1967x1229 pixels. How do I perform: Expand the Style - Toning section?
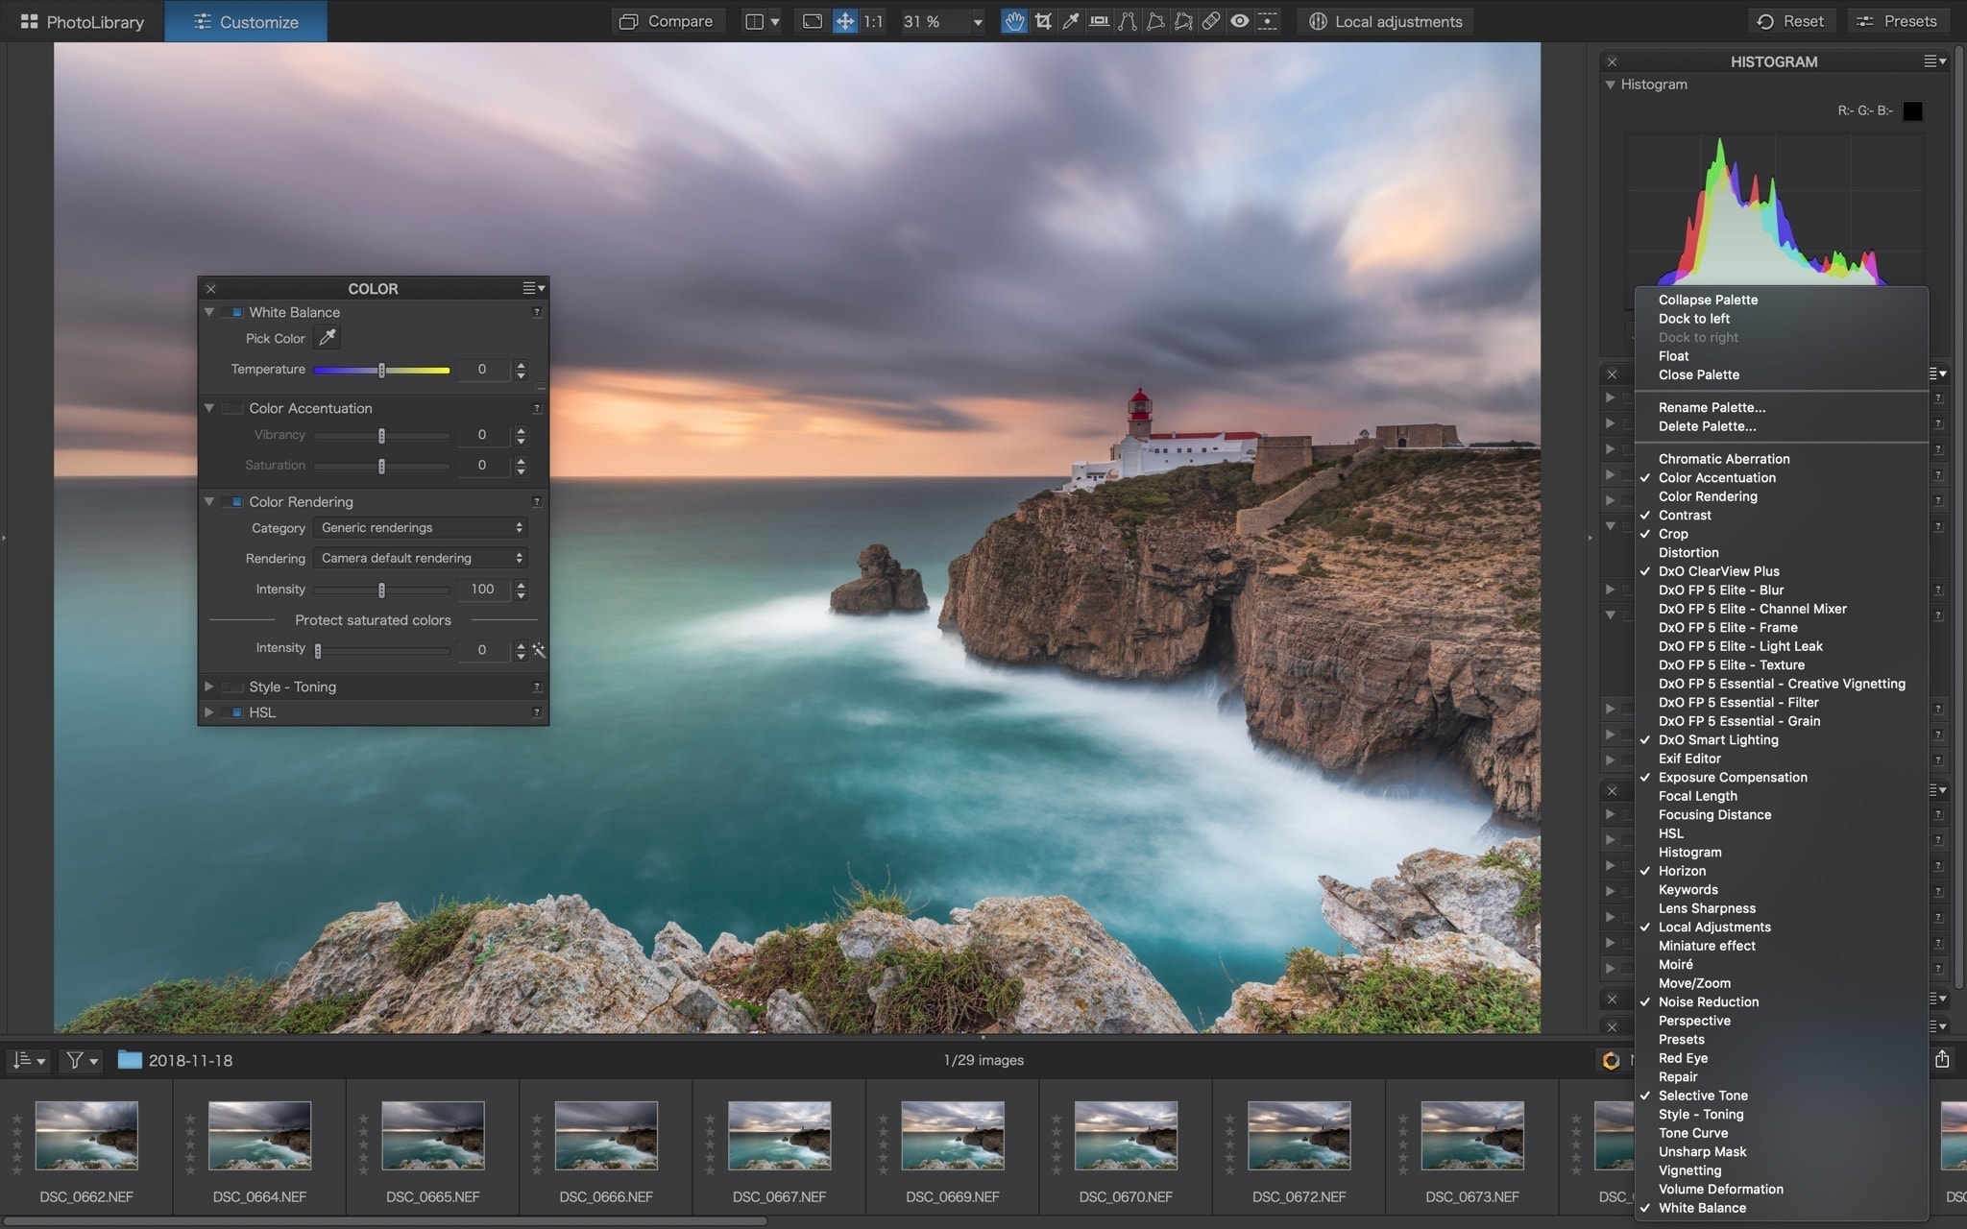208,687
